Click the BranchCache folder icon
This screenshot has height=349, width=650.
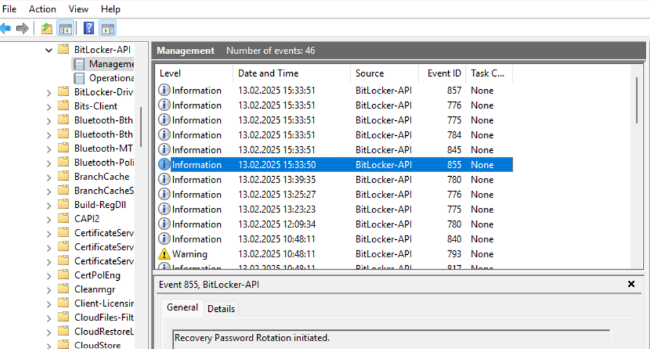63,176
